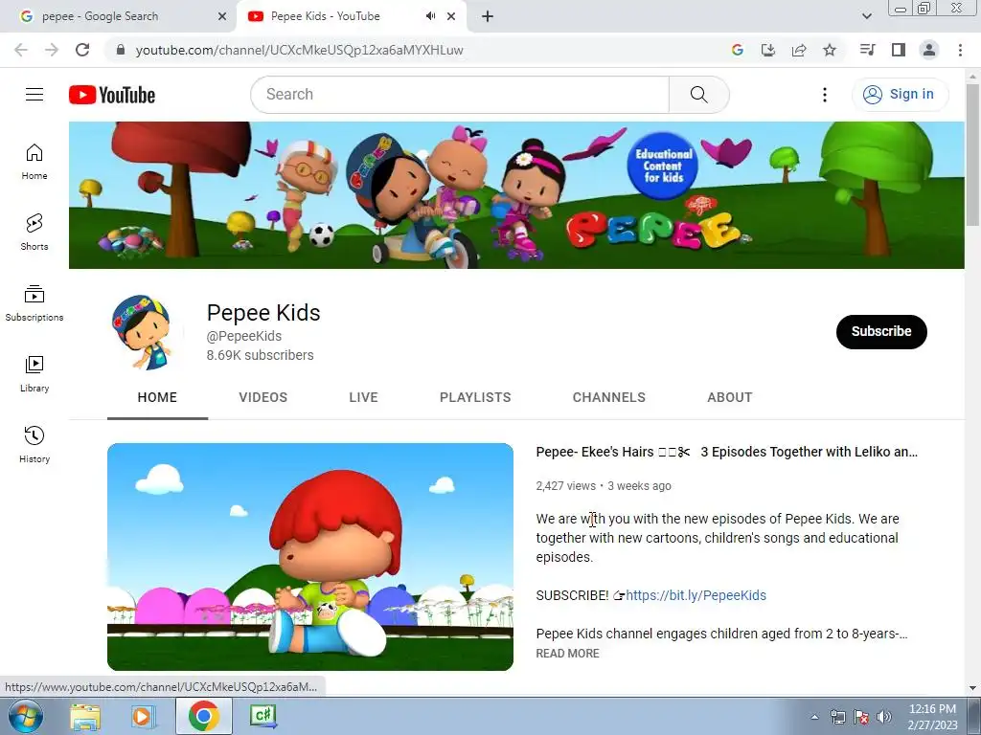Expand the tab search dropdown arrow
Screen dimensions: 981x735
pos(866,16)
